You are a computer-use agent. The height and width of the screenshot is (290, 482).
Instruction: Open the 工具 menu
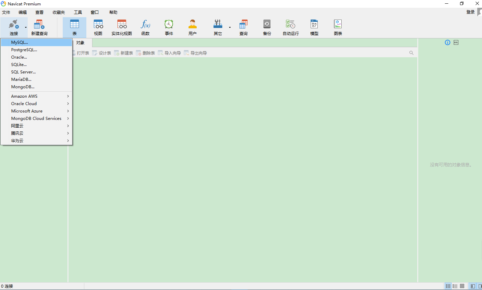tap(78, 12)
